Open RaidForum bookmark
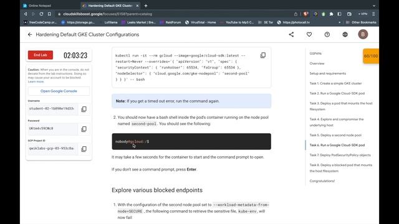399x224 pixels. 170,22
